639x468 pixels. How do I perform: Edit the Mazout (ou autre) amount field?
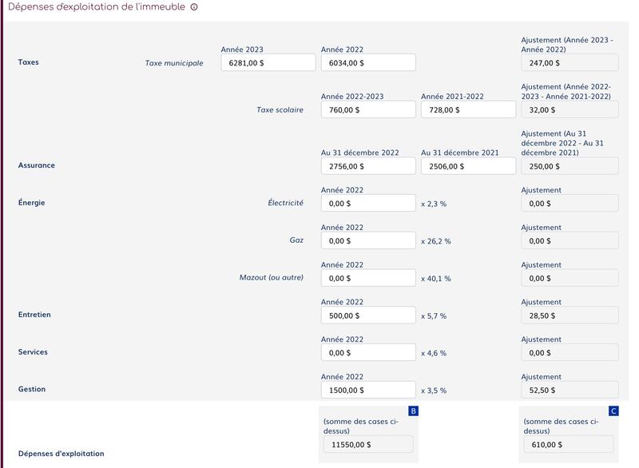point(367,278)
